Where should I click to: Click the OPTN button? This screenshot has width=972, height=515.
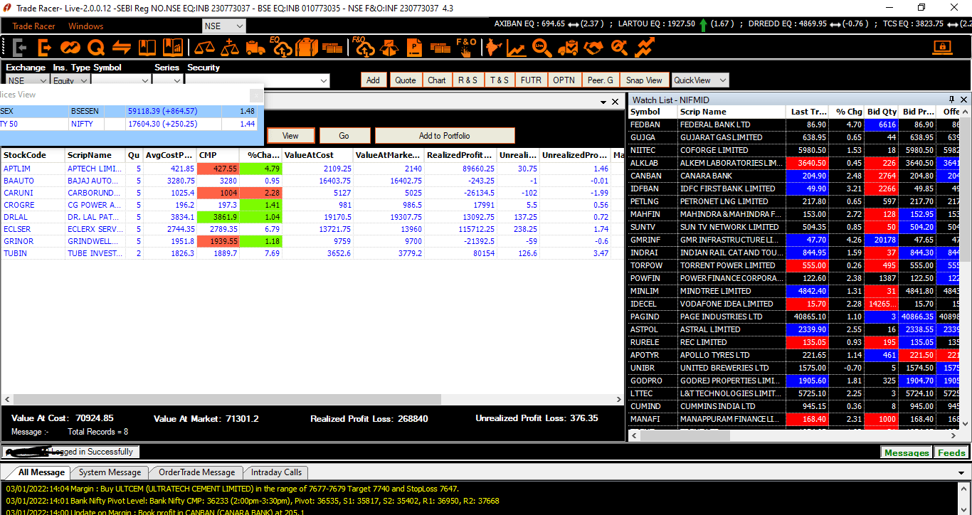(564, 80)
